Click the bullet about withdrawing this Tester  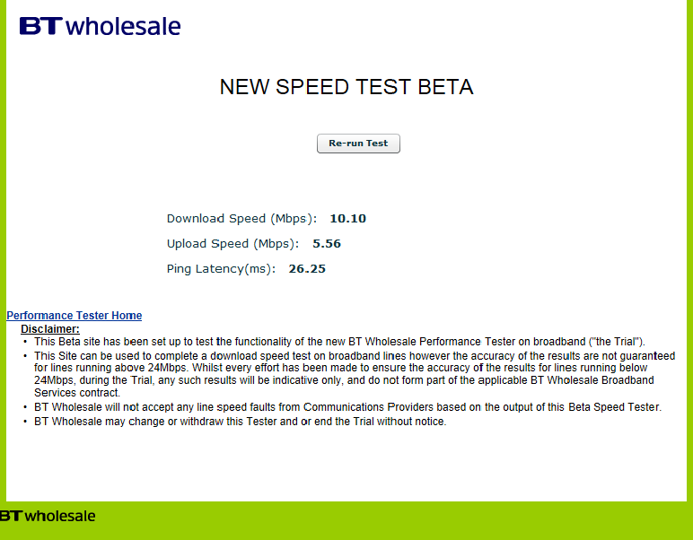point(241,422)
